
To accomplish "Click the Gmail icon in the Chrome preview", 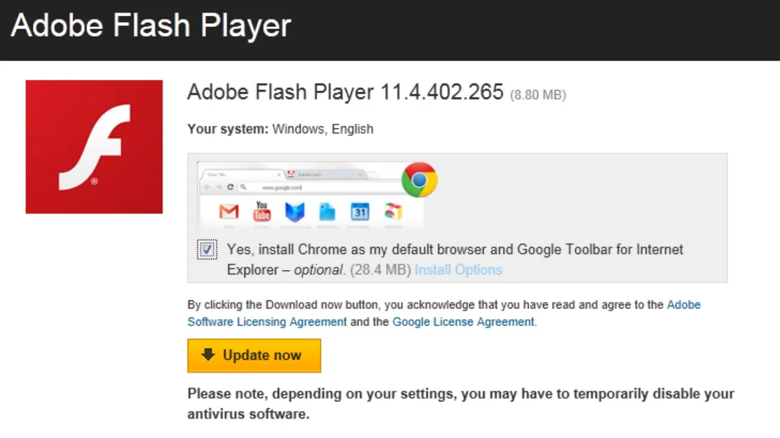I will coord(229,212).
